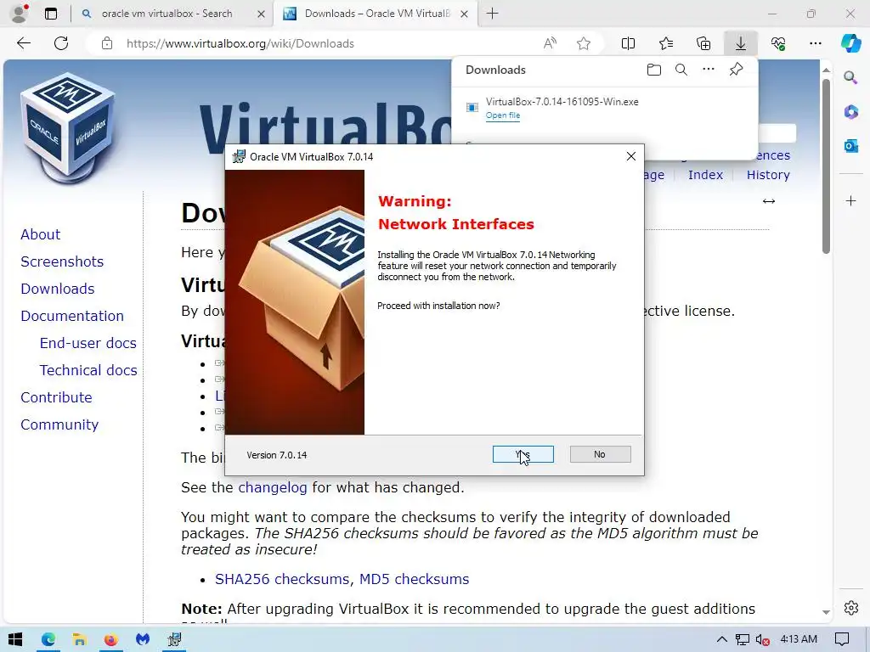Close the Oracle VM VirtualBox installer dialog
The image size is (870, 652).
[x=631, y=156]
